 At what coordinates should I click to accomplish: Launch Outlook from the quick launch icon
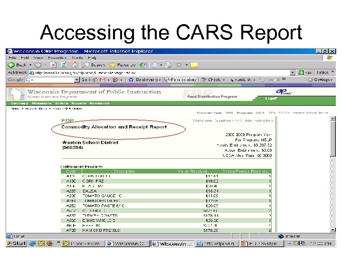[41, 243]
